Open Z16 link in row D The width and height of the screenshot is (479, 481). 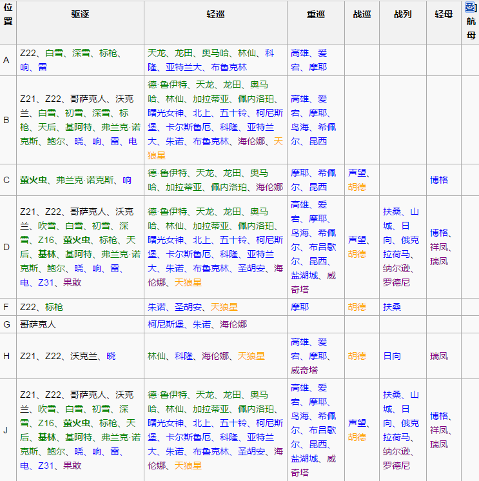coord(46,240)
